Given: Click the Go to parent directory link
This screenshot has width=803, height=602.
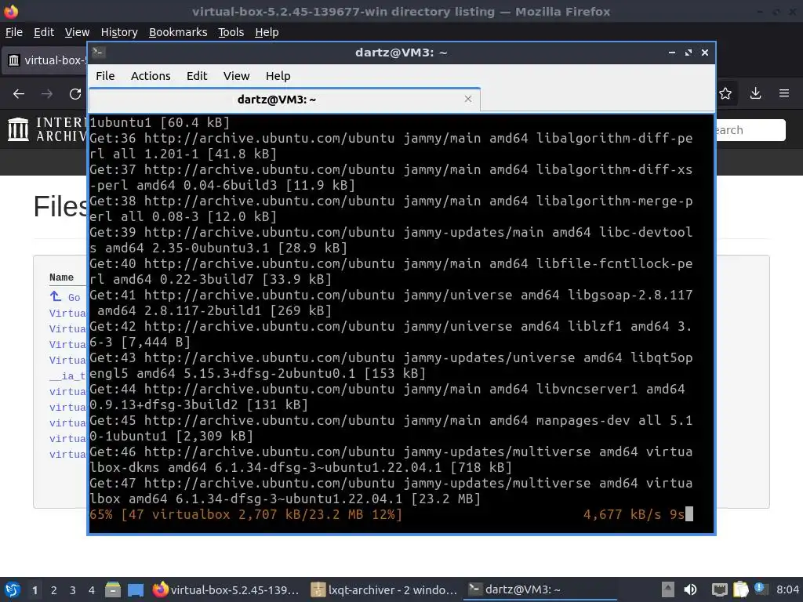Looking at the screenshot, I should click(x=65, y=297).
